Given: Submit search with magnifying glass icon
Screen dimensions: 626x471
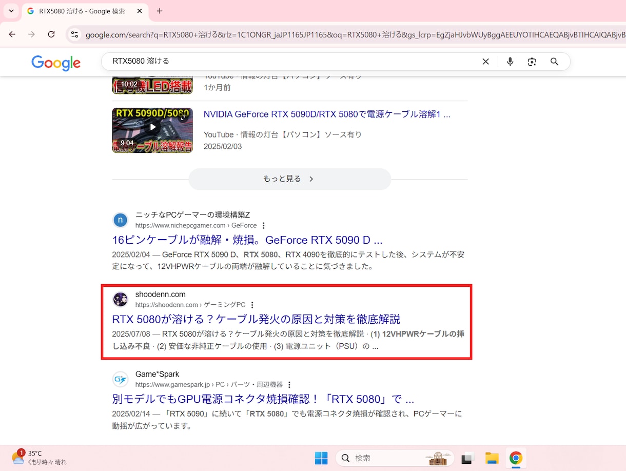Looking at the screenshot, I should (554, 62).
